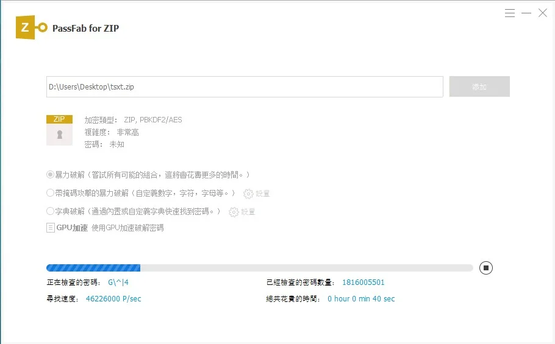This screenshot has width=555, height=344.
Task: Click the encryption type ZIP, PBKDF2/AES
Action: [x=153, y=120]
